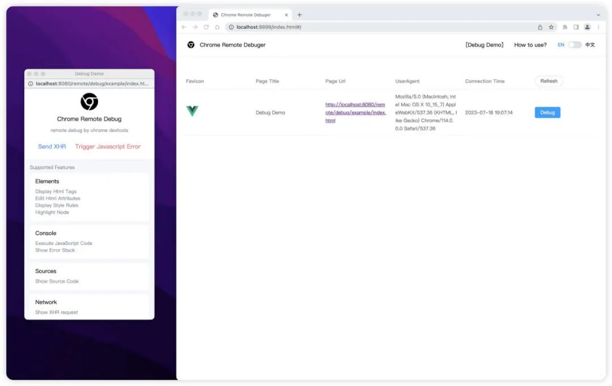The image size is (612, 386).
Task: Click the Chrome logo in Debug Demo window
Action: (89, 102)
